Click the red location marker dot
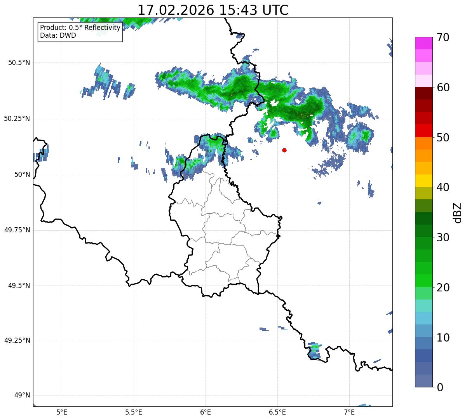467x420 pixels. (x=284, y=150)
